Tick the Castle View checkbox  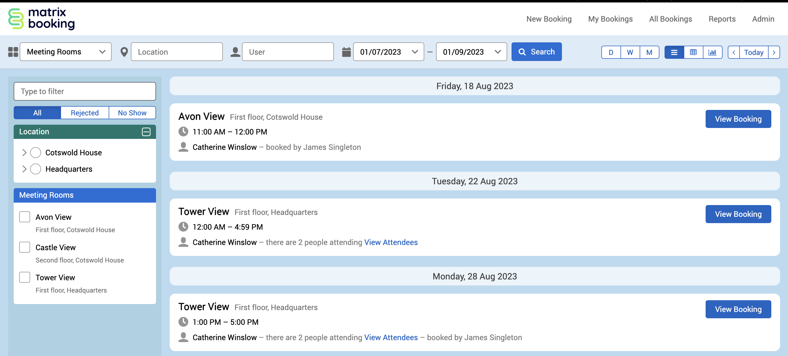pyautogui.click(x=24, y=247)
